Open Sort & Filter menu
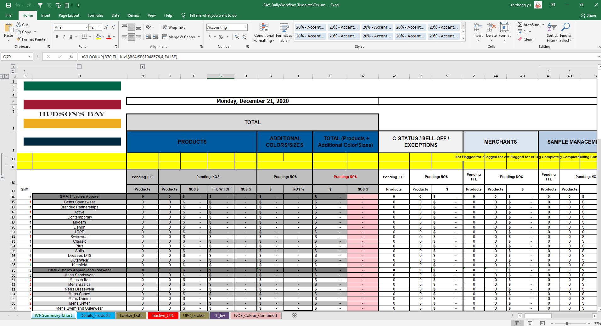Screen dimensions: 601x326 point(552,32)
